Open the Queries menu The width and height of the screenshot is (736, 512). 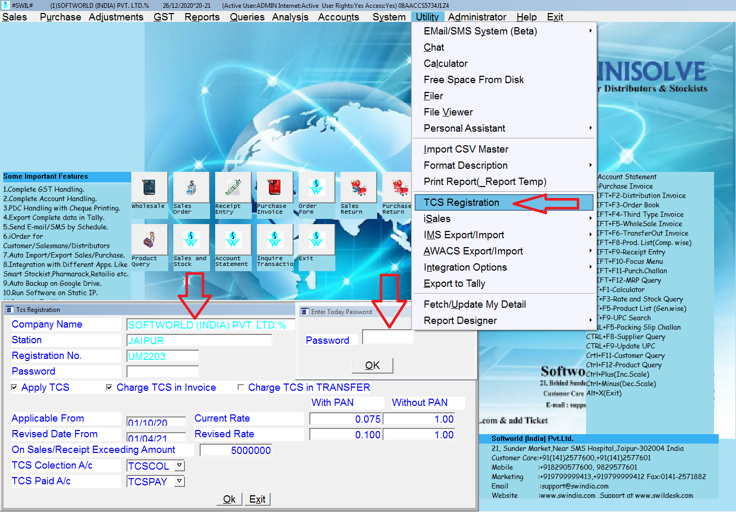point(247,17)
